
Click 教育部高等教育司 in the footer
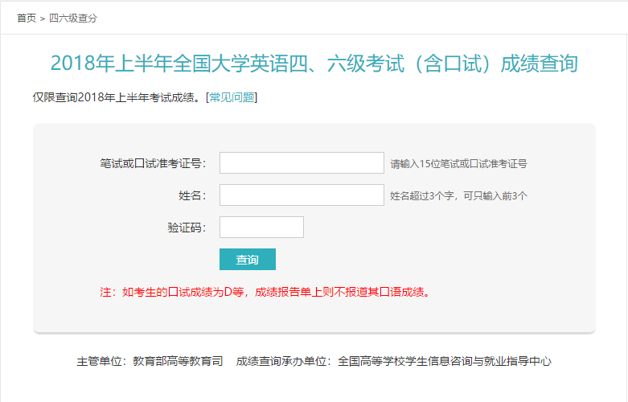point(178,361)
